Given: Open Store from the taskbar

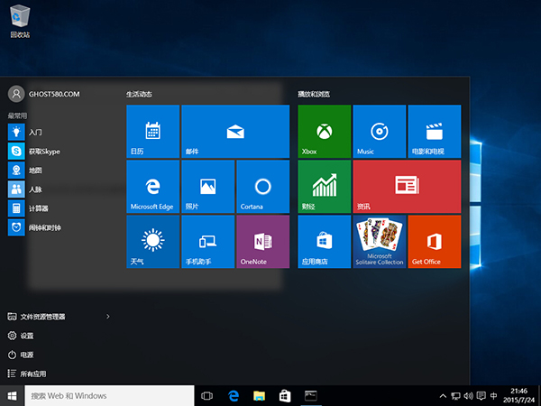Looking at the screenshot, I should (x=285, y=396).
